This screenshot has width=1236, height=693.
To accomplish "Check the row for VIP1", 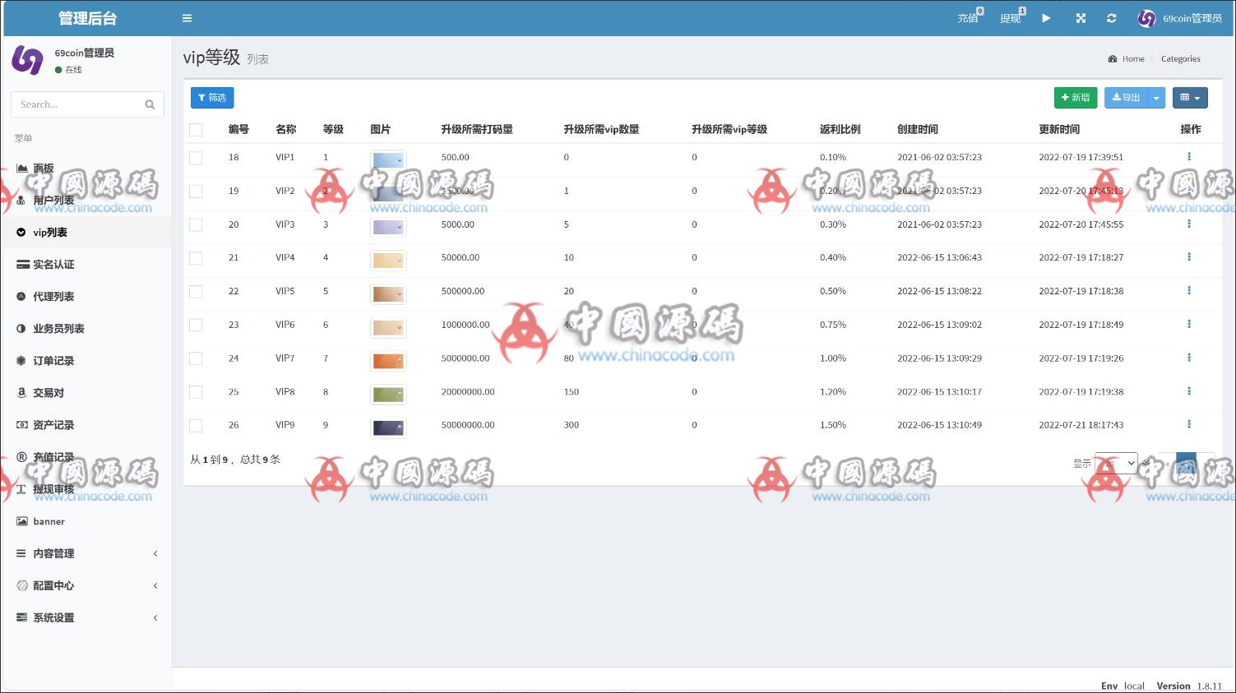I will tap(196, 158).
